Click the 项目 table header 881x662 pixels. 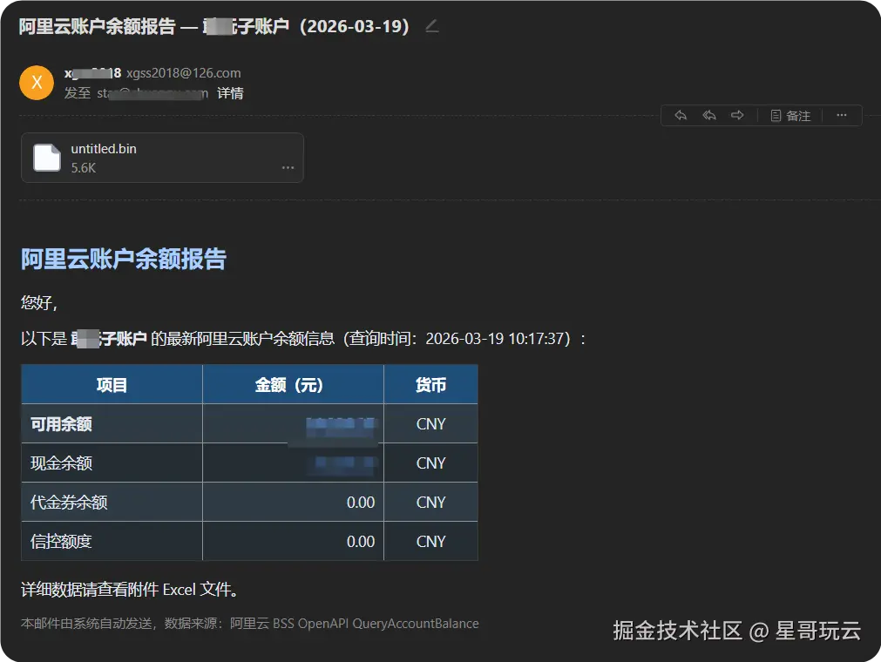(x=112, y=385)
